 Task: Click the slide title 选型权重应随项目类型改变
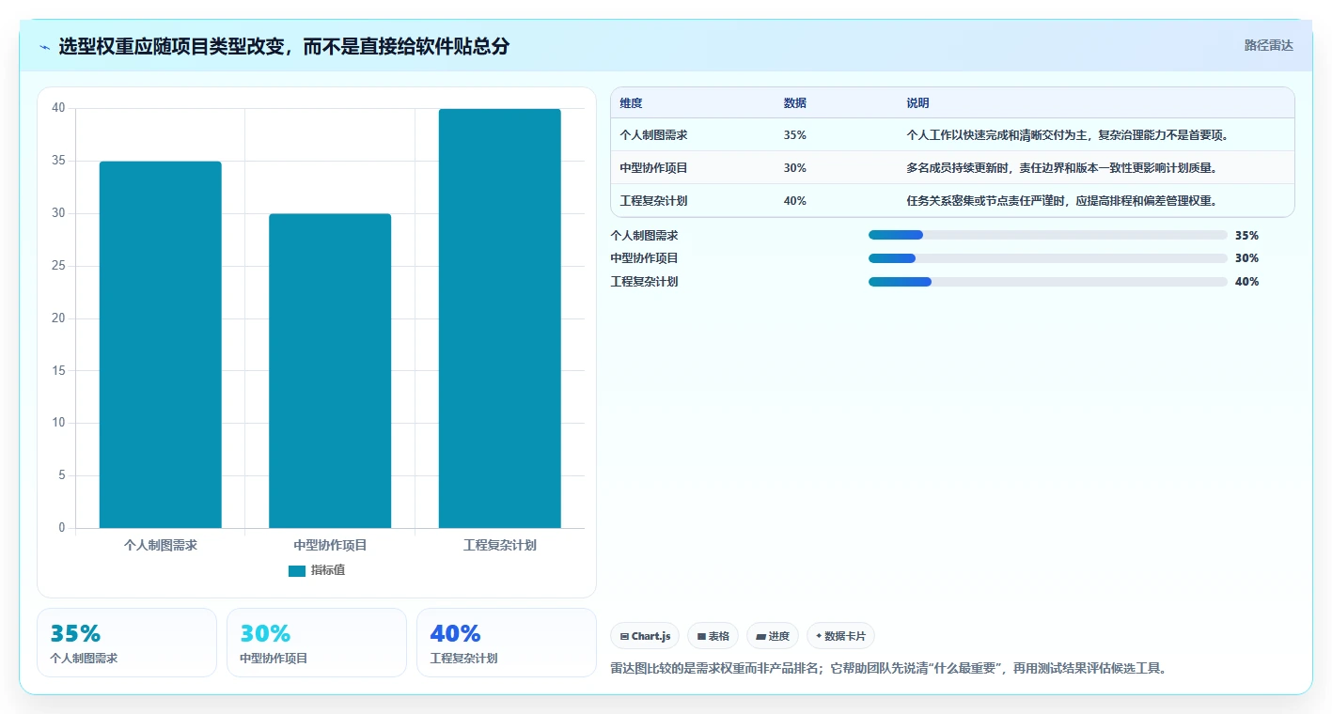click(x=283, y=46)
